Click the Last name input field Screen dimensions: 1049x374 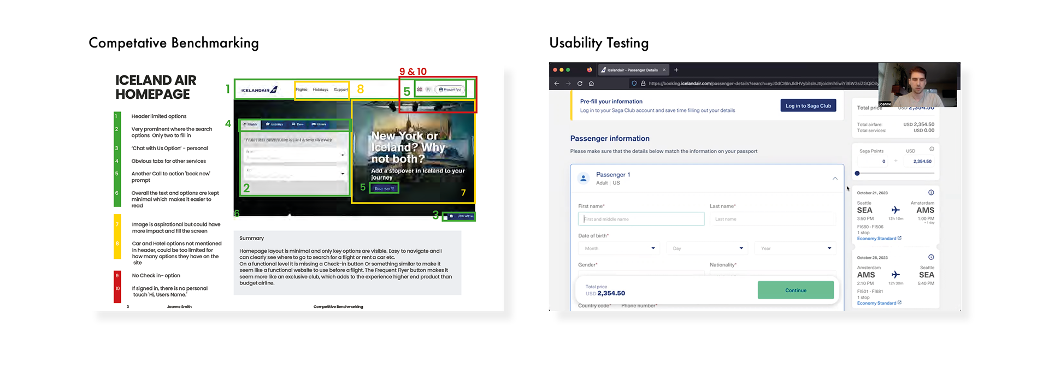773,219
